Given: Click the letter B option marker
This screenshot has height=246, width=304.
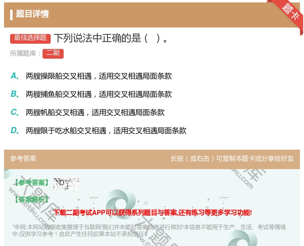Looking at the screenshot, I should coord(15,94).
